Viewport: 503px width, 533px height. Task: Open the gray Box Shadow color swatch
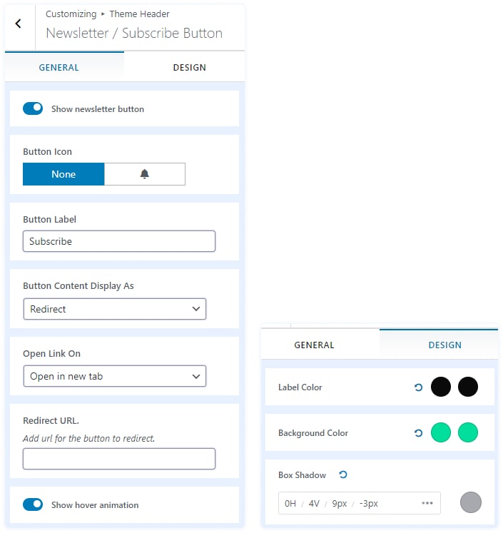click(x=471, y=502)
